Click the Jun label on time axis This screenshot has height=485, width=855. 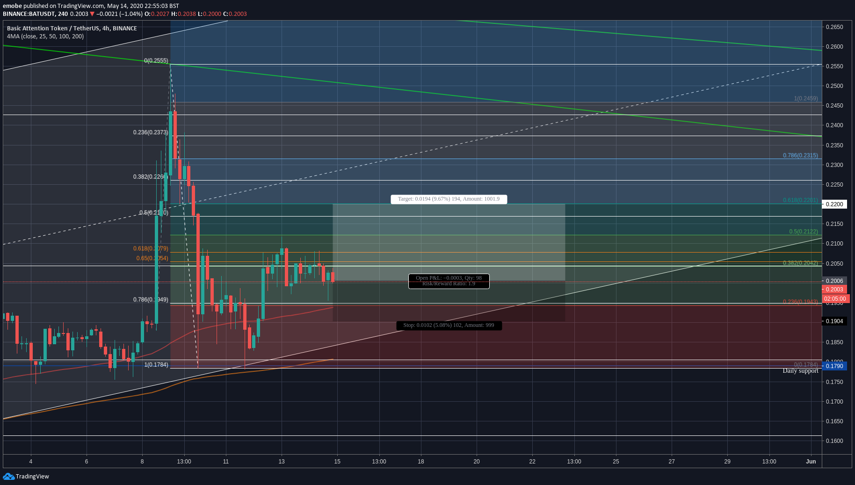811,462
